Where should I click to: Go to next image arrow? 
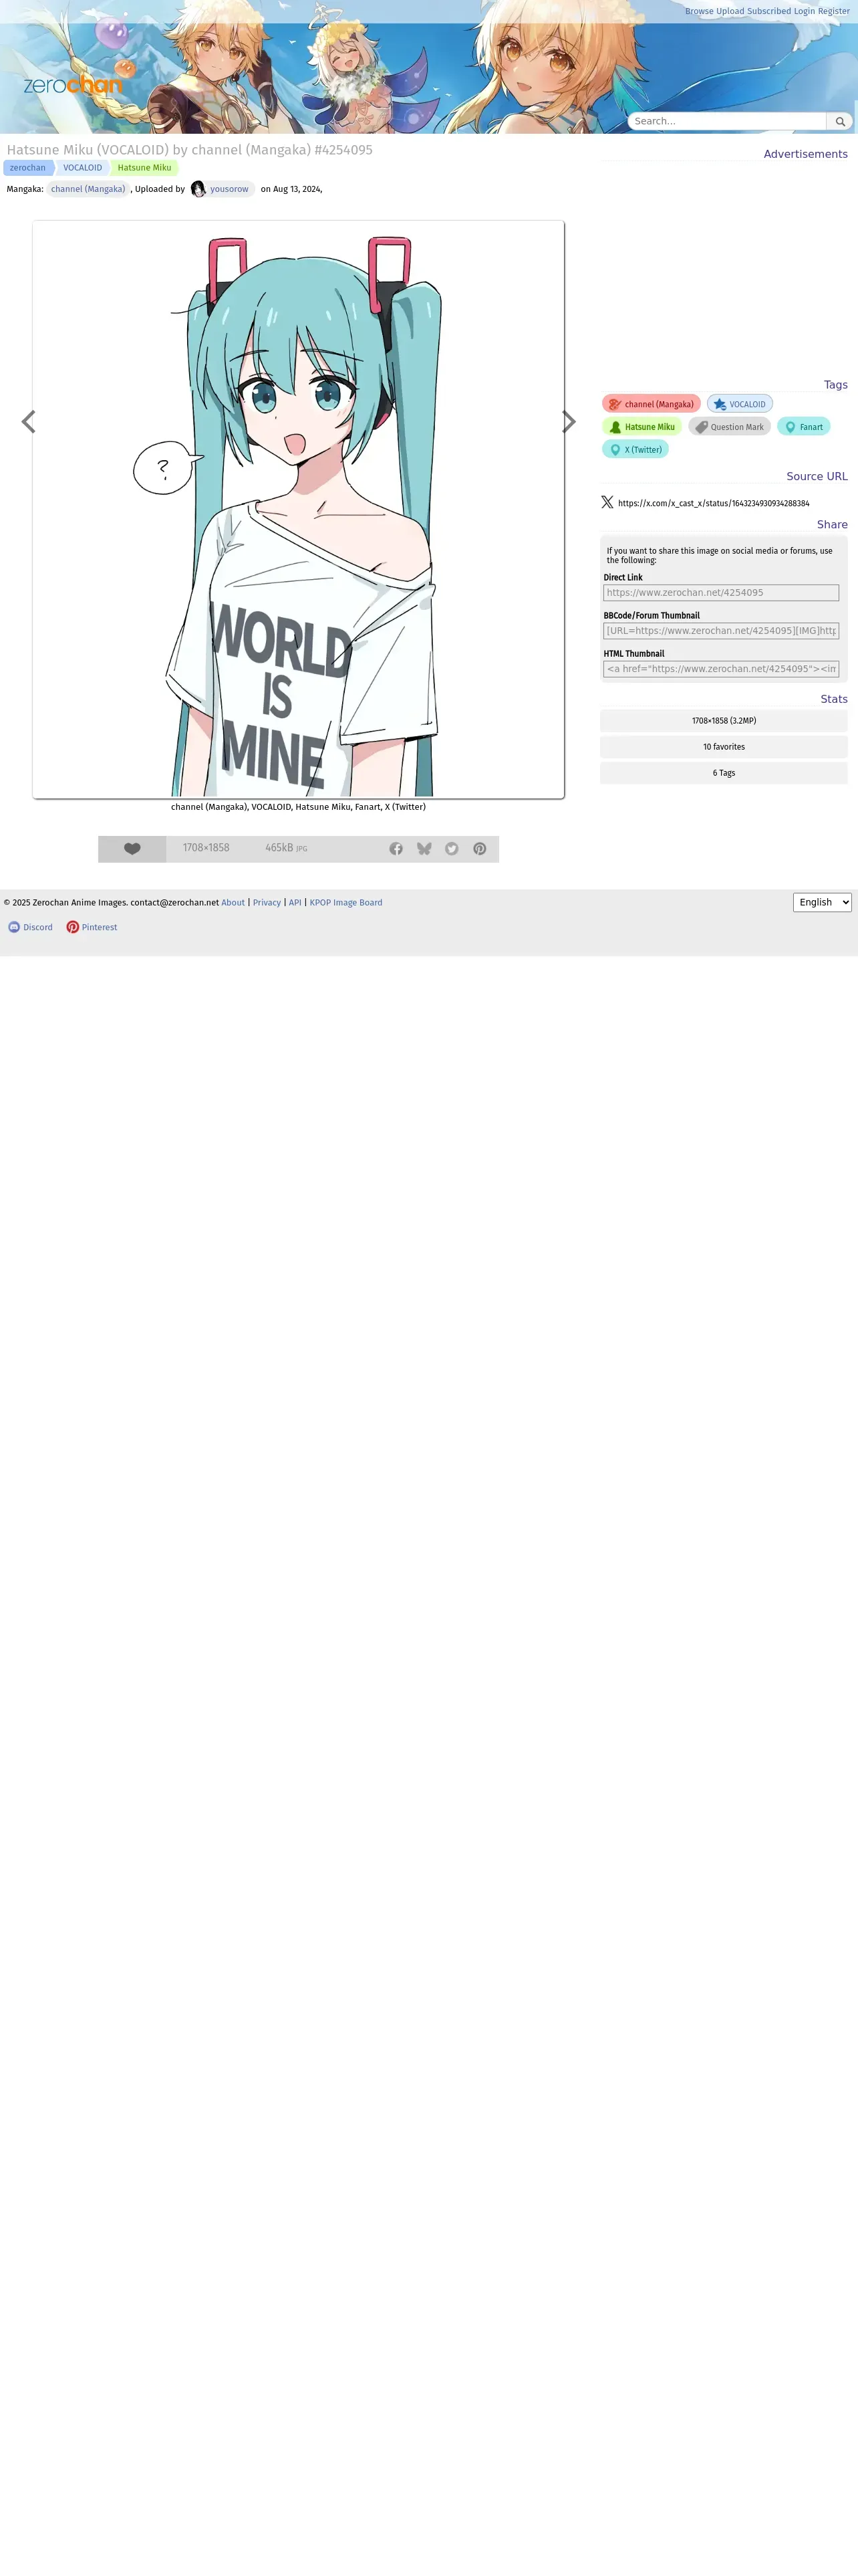(569, 422)
